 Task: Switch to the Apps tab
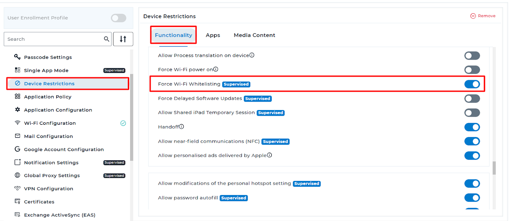(213, 35)
